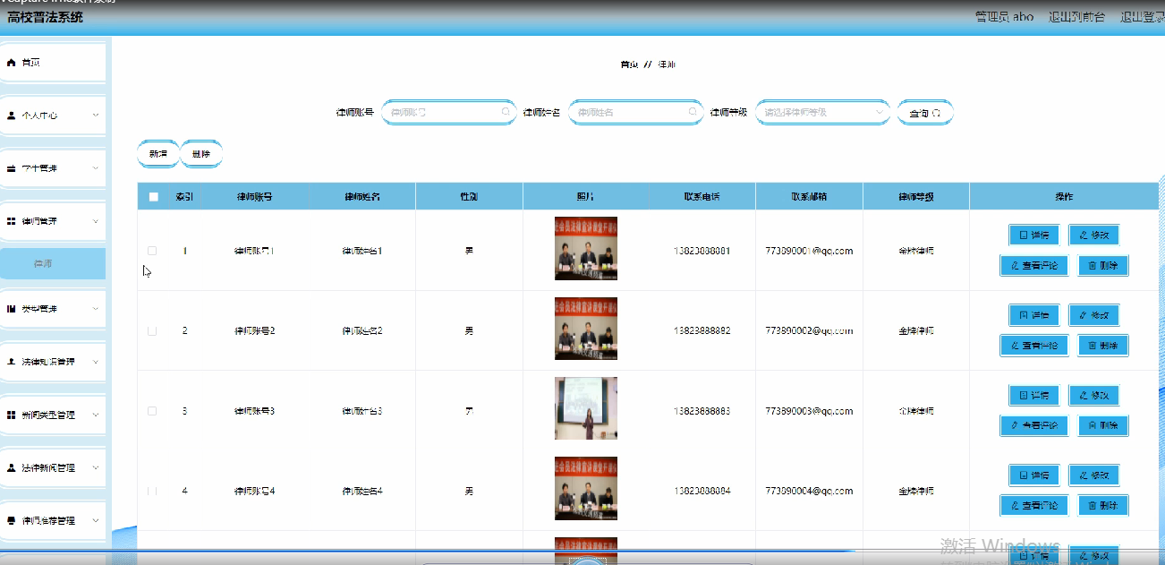Click the 联系电话 column header
The width and height of the screenshot is (1165, 565).
(702, 197)
